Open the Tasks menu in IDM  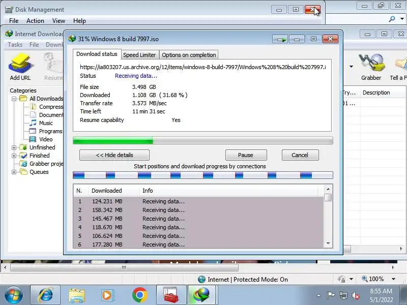(x=15, y=45)
